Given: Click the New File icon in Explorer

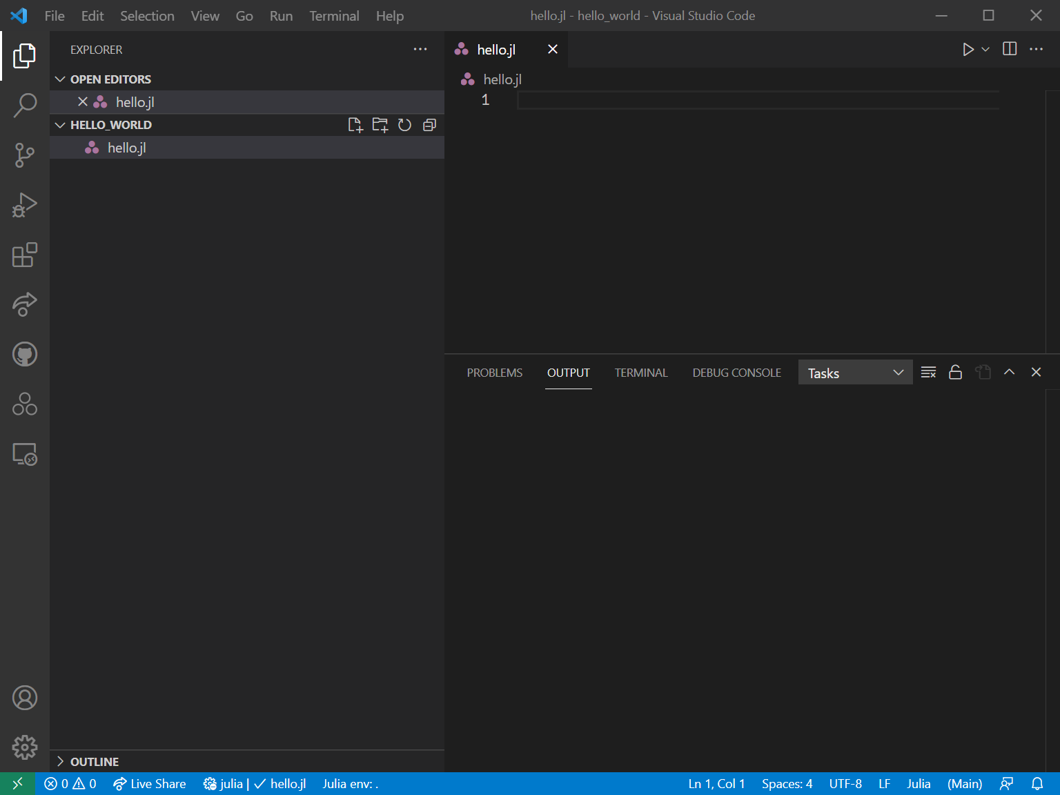Looking at the screenshot, I should click(x=355, y=125).
